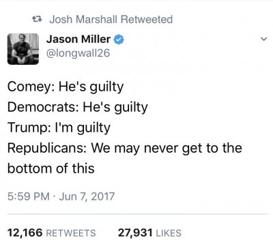The width and height of the screenshot is (273, 247).
Task: Open Jason Miller's profile picture
Action: point(23,49)
